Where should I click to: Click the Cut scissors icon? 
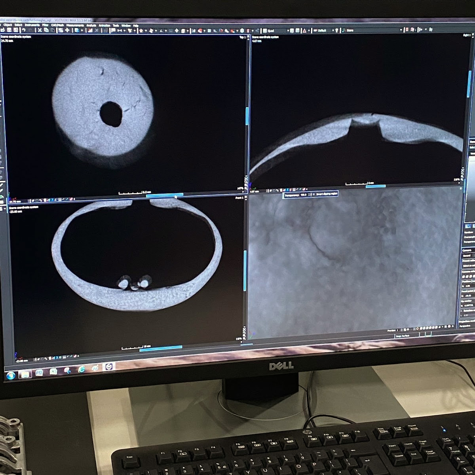click(40, 30)
